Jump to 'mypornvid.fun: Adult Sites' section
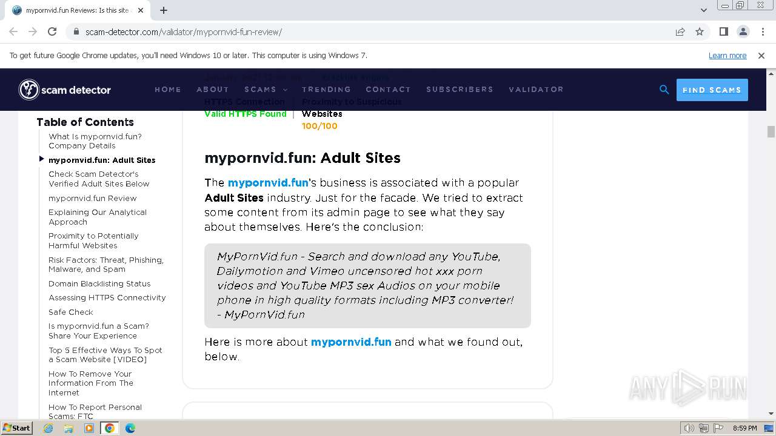This screenshot has height=436, width=776. tap(102, 160)
